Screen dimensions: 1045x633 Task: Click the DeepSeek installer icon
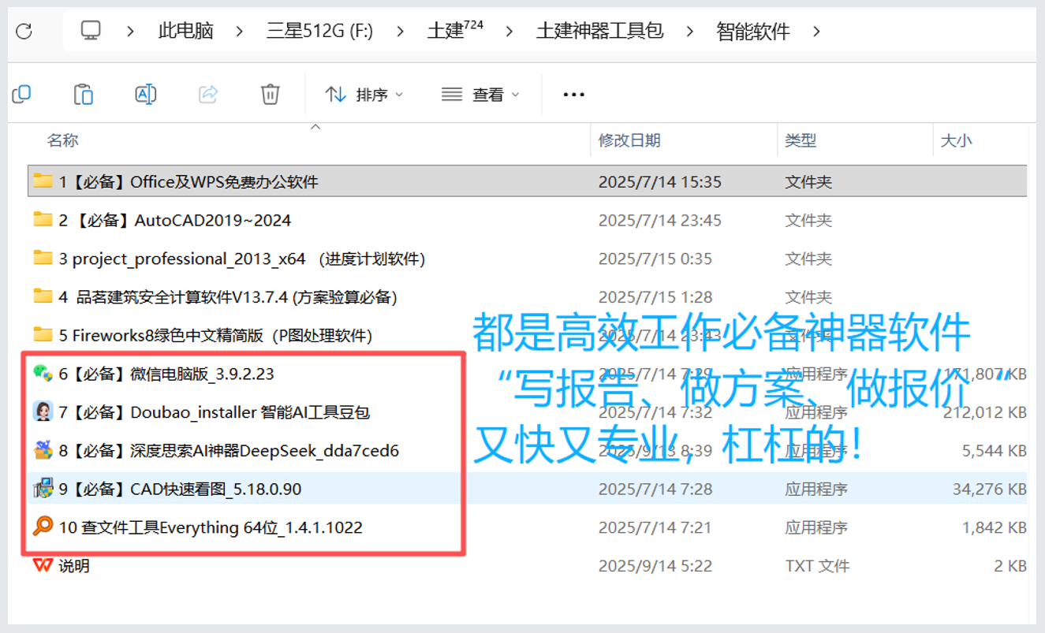(x=43, y=449)
